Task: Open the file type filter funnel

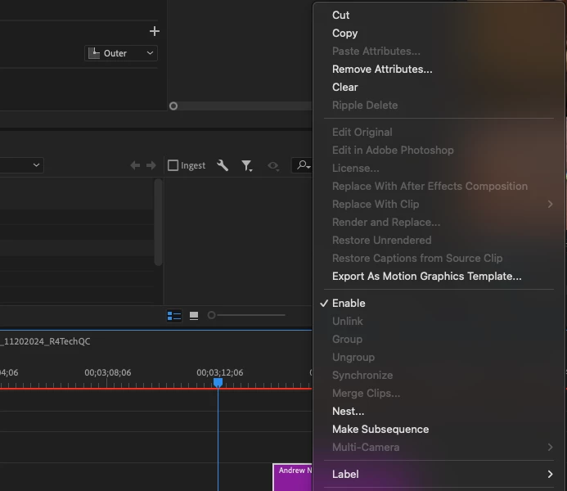Action: [x=247, y=165]
